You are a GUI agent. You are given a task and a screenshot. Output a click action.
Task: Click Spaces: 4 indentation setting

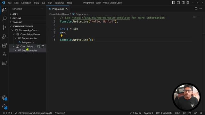149,113
